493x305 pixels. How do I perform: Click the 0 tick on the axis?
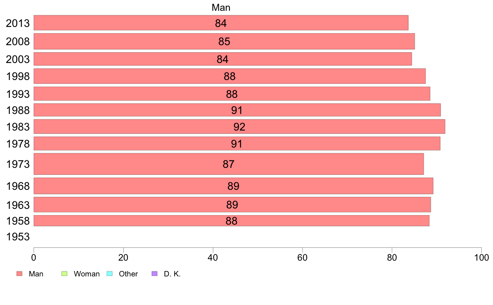34,258
